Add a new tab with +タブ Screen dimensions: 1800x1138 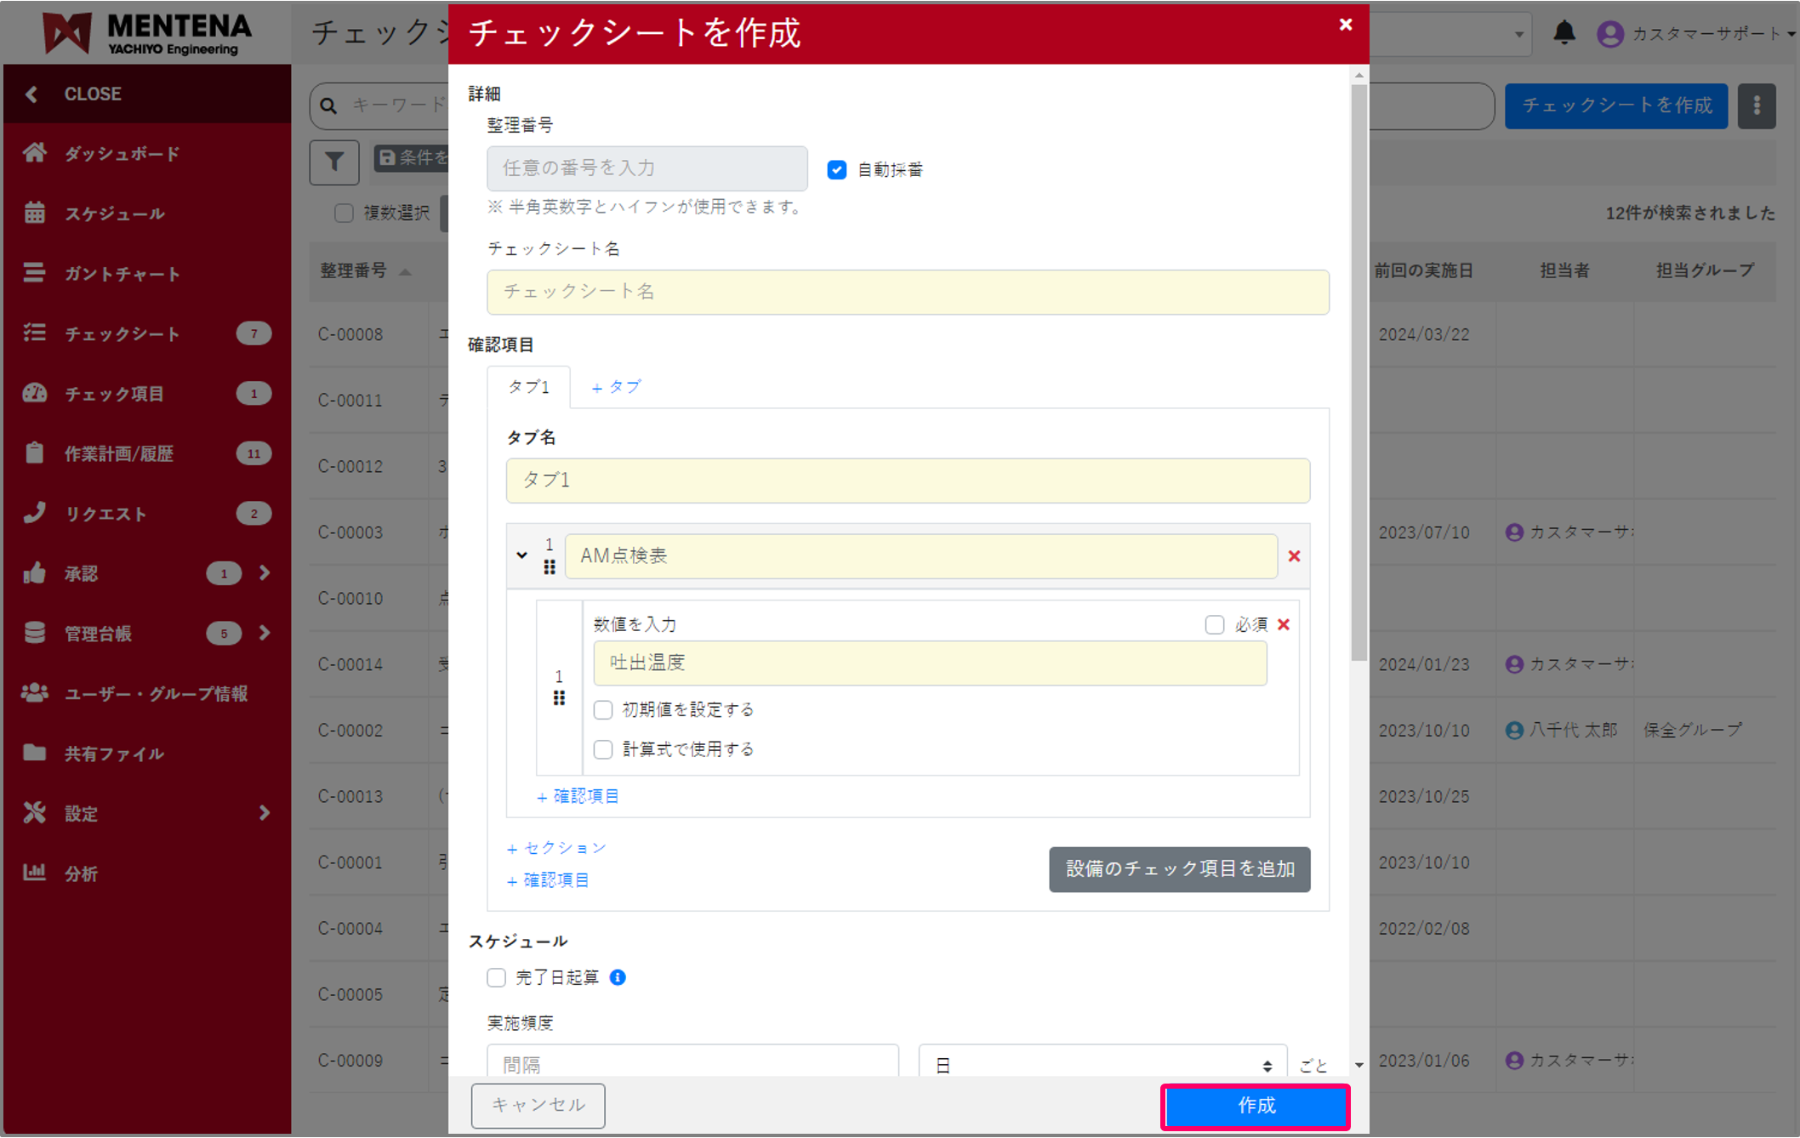tap(614, 387)
